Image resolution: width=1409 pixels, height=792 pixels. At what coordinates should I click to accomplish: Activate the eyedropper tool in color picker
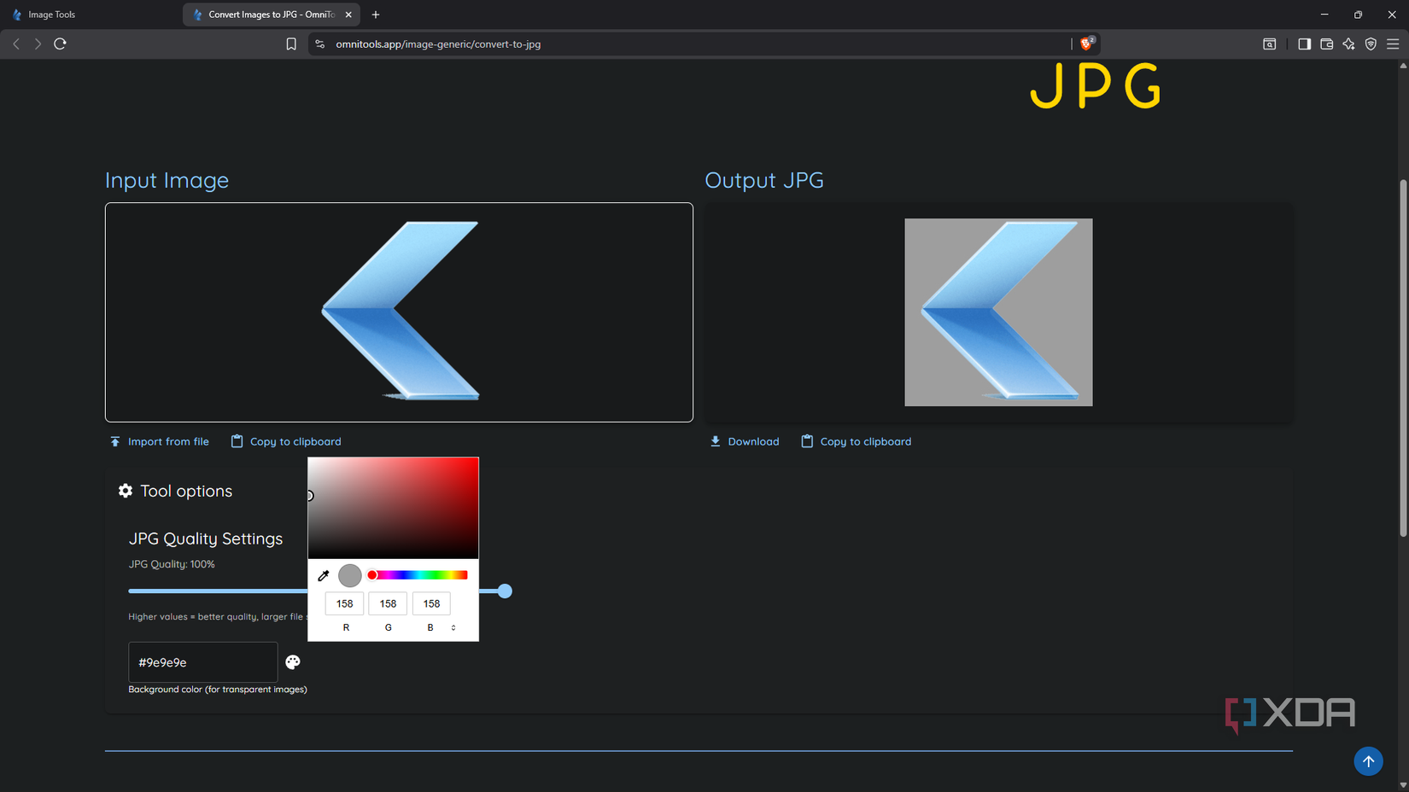click(324, 576)
